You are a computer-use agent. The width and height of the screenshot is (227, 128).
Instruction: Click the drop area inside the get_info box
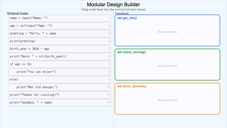pyautogui.click(x=167, y=32)
